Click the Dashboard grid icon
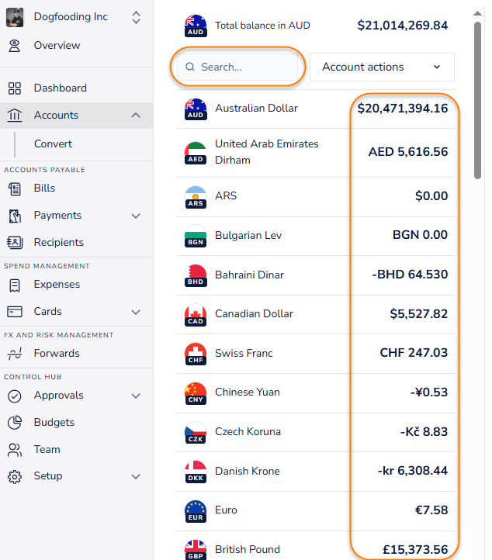492x560 pixels. coord(15,88)
